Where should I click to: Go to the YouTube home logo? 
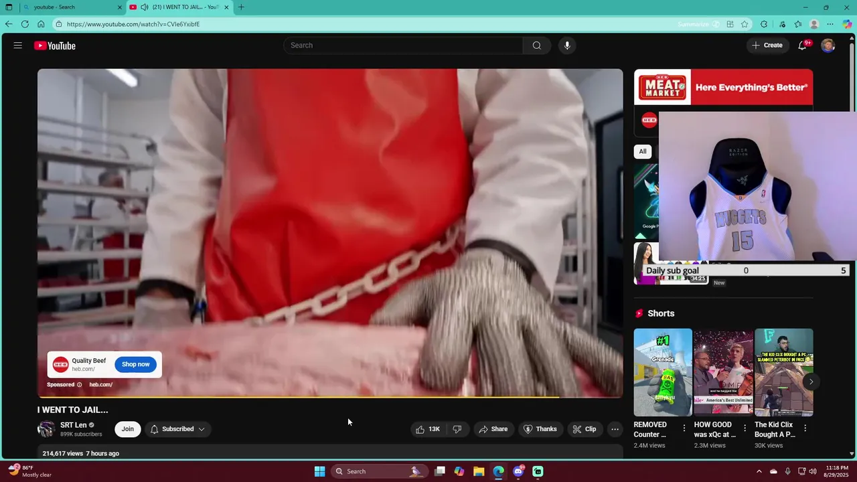click(x=55, y=46)
